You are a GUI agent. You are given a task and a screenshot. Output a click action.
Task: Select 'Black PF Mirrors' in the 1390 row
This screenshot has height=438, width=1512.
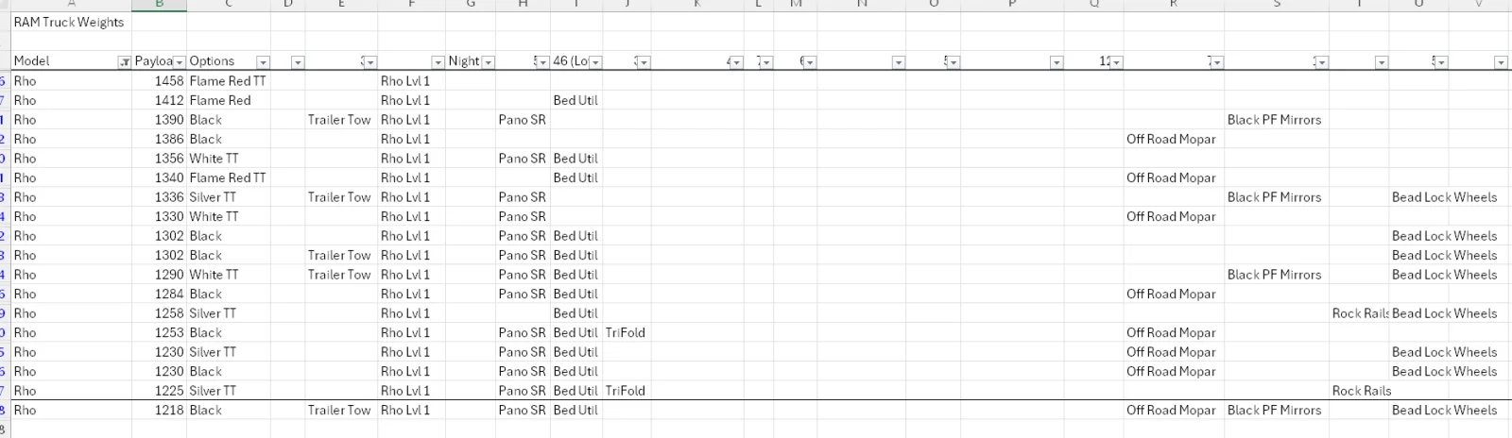click(1274, 120)
